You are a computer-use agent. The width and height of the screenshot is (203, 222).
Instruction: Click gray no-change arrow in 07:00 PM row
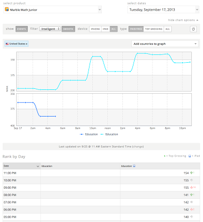tap(191, 202)
